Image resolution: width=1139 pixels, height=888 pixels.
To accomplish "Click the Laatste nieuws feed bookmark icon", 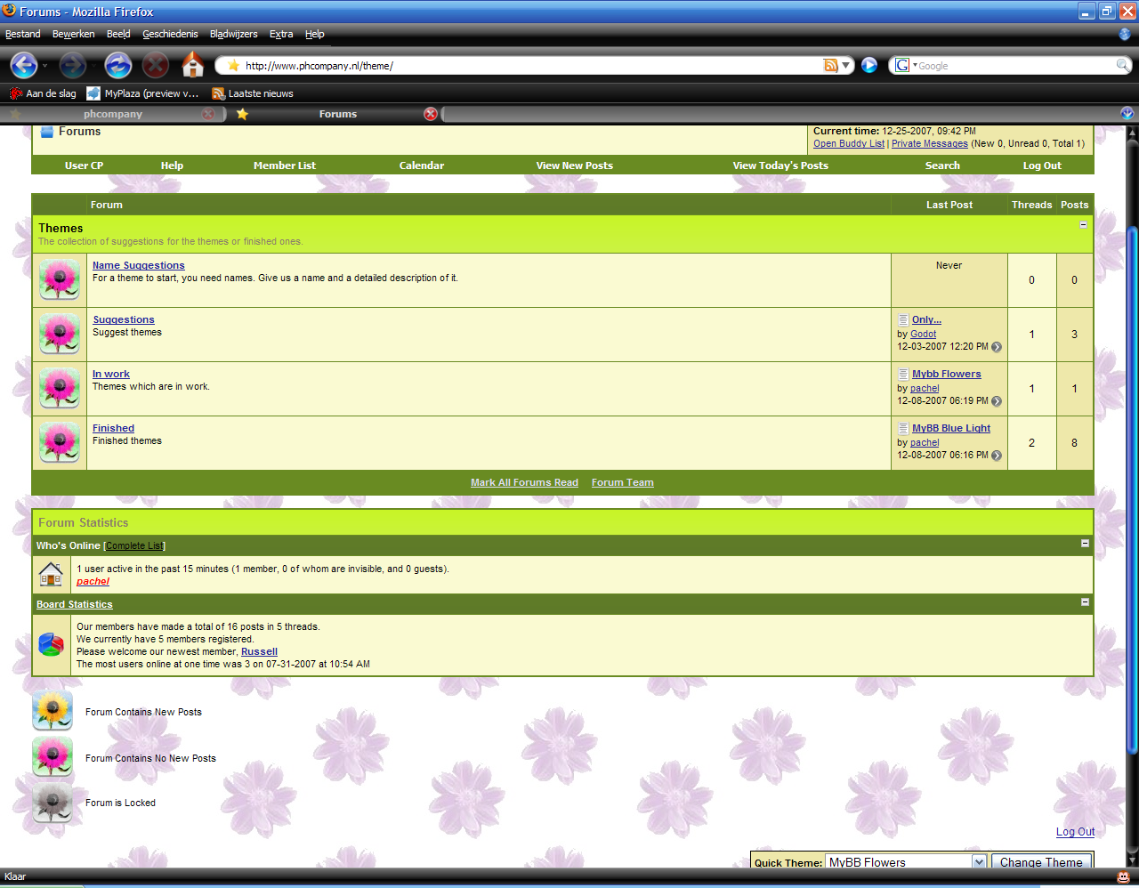I will click(x=218, y=93).
